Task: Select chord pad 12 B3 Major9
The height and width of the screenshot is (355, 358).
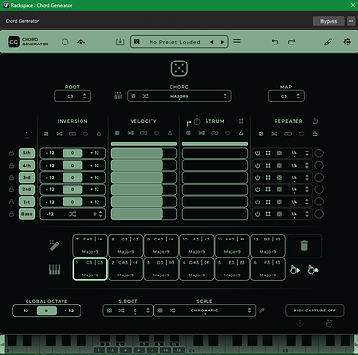Action: [268, 245]
